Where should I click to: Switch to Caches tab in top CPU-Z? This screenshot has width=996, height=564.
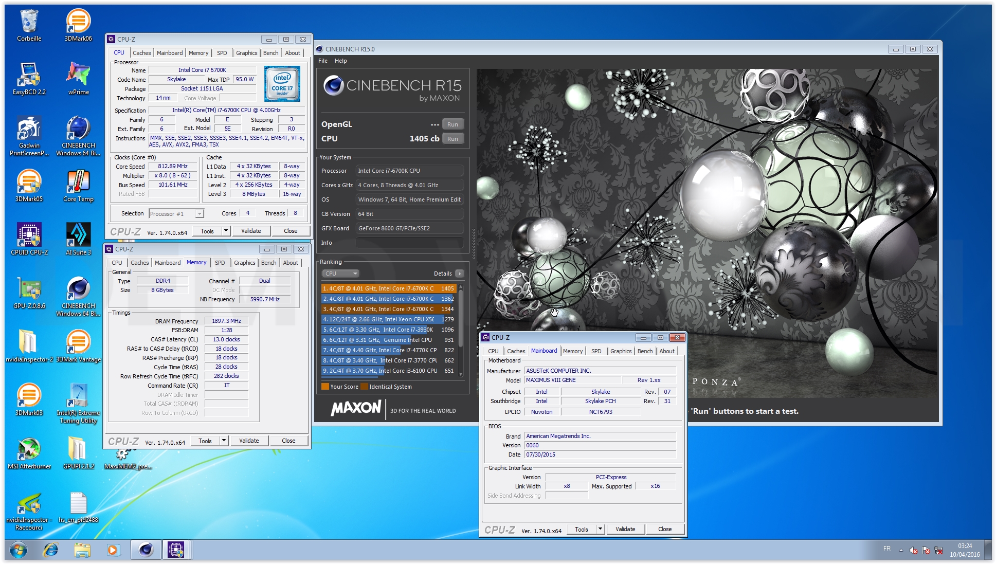tap(142, 53)
